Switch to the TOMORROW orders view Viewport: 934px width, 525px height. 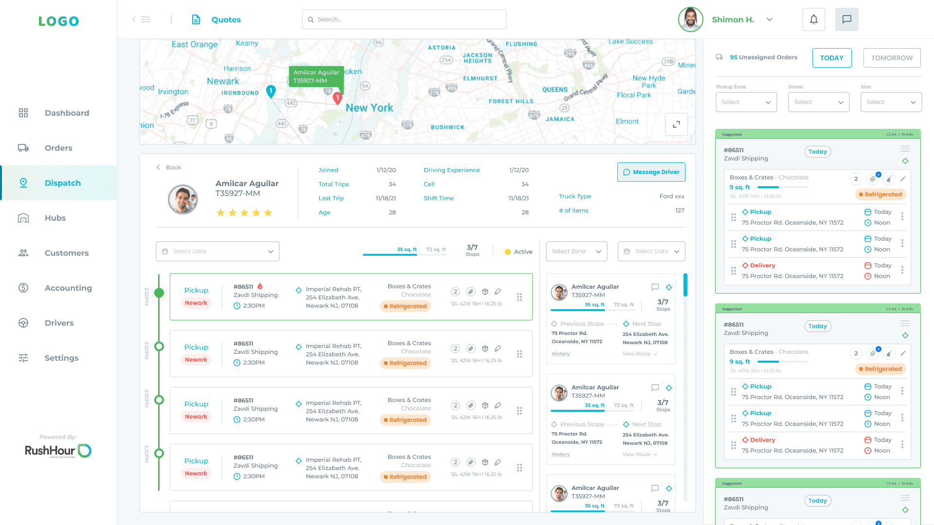[892, 57]
